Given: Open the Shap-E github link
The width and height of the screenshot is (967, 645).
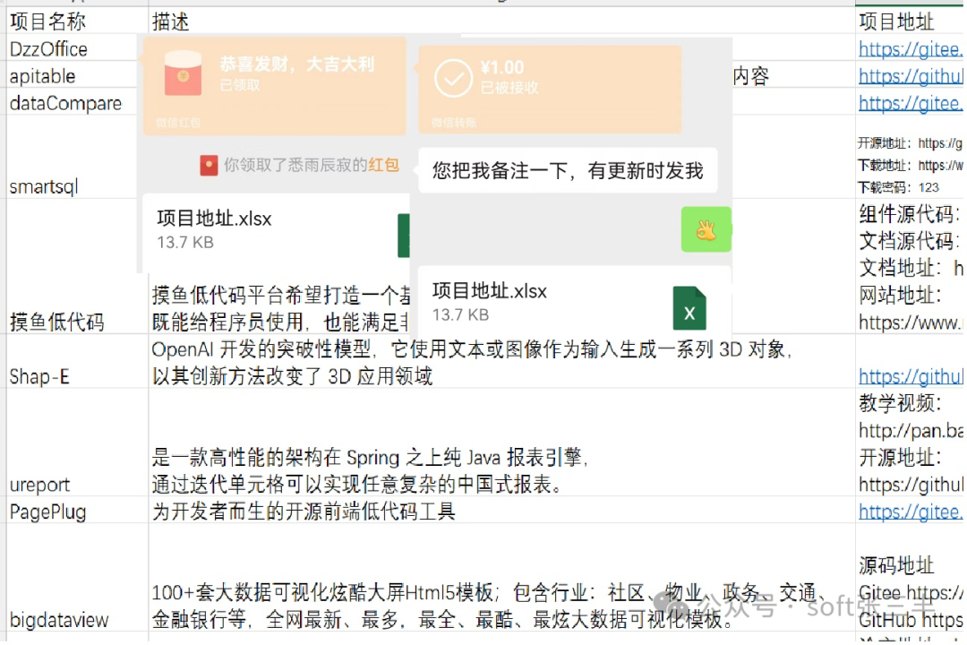Looking at the screenshot, I should coord(911,376).
